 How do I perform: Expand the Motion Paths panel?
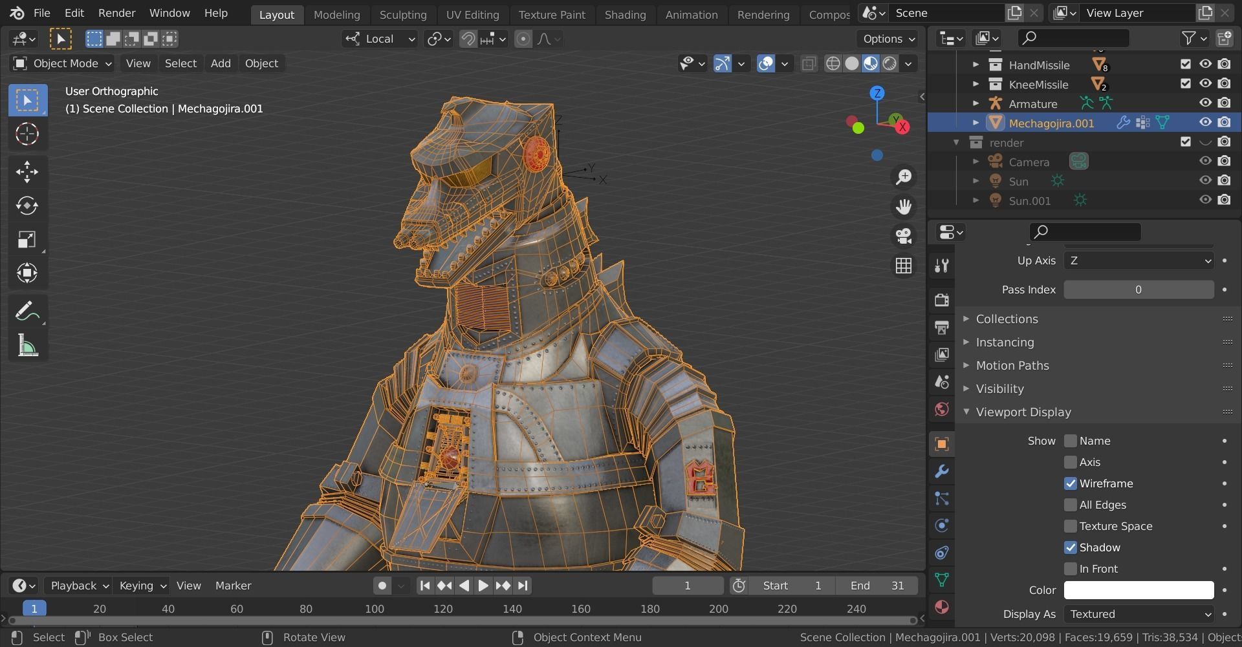click(x=1012, y=365)
